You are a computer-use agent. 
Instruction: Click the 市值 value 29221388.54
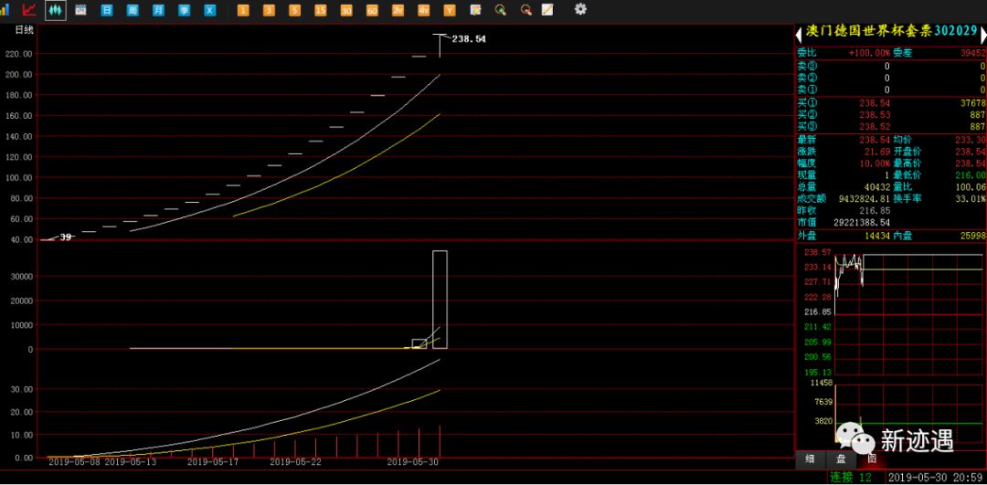862,223
